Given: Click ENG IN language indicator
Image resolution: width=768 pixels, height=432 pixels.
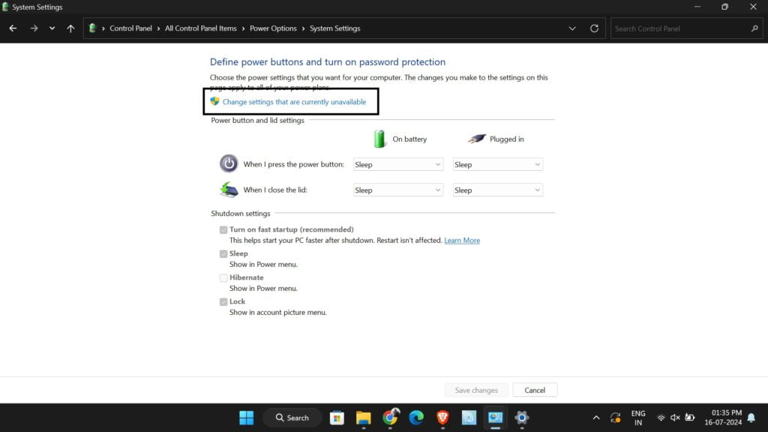Looking at the screenshot, I should coord(638,418).
